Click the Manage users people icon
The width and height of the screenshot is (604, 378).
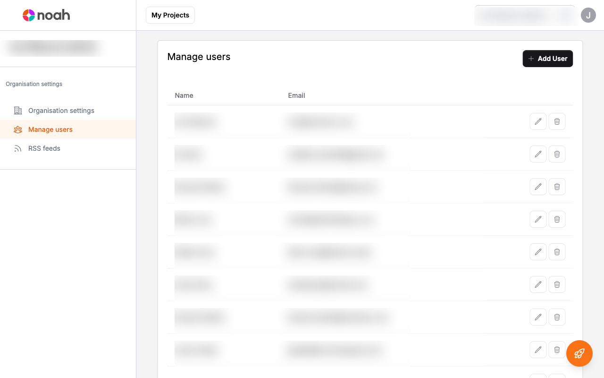tap(18, 129)
